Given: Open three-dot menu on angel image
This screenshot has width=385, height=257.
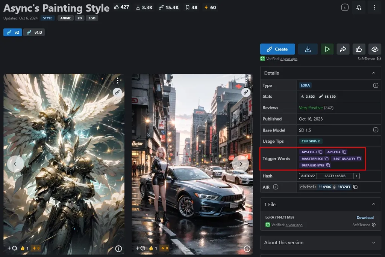Looking at the screenshot, I should click(x=118, y=80).
